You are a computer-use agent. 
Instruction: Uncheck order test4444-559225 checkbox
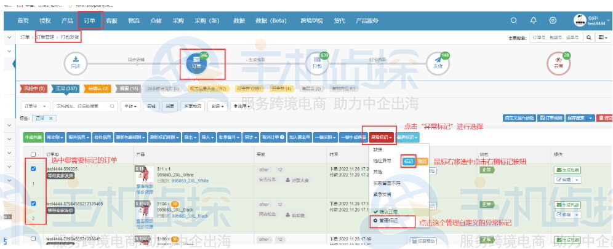33,168
